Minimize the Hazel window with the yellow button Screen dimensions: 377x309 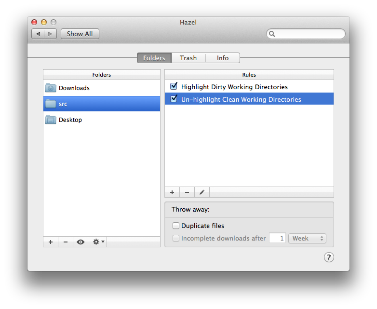[44, 22]
